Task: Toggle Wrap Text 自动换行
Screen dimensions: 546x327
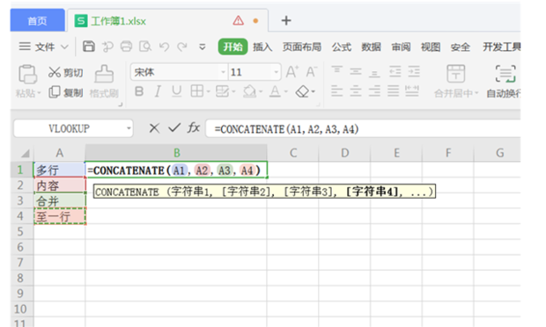Action: [505, 81]
